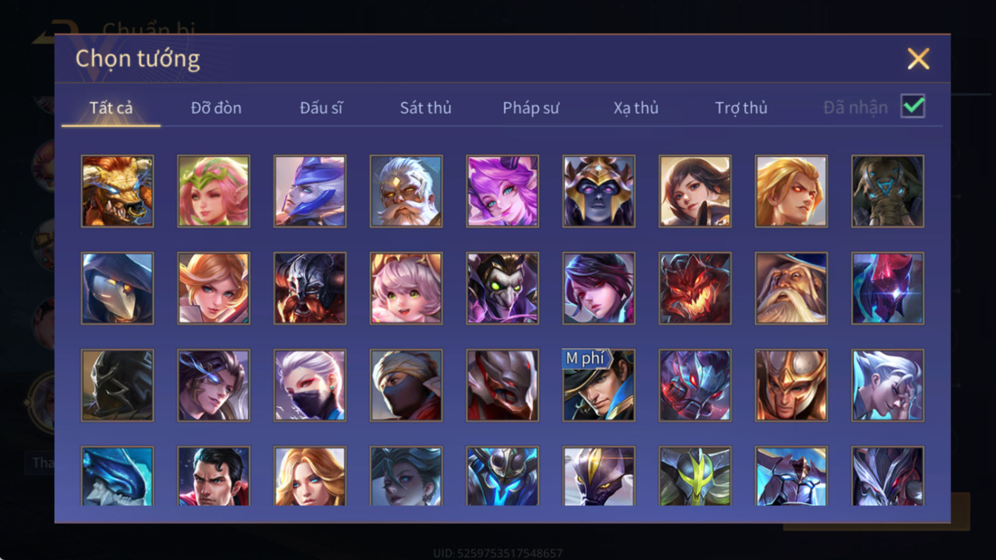The width and height of the screenshot is (996, 560).
Task: Select the 'Đấu sĩ' tab
Action: click(x=321, y=108)
